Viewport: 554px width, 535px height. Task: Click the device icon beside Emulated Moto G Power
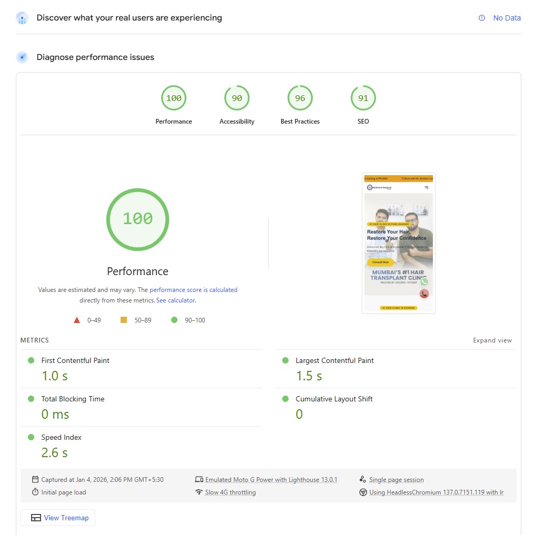tap(199, 479)
